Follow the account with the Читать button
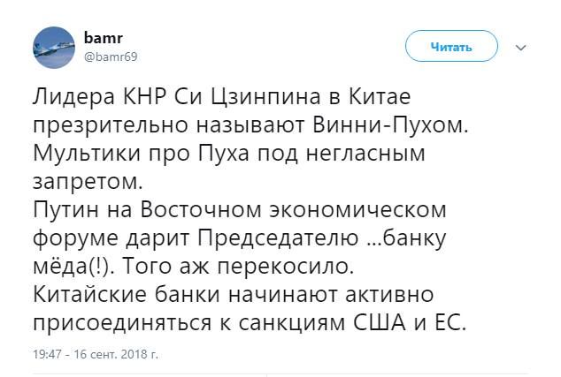Viewport: 561px width, 377px height. point(451,46)
